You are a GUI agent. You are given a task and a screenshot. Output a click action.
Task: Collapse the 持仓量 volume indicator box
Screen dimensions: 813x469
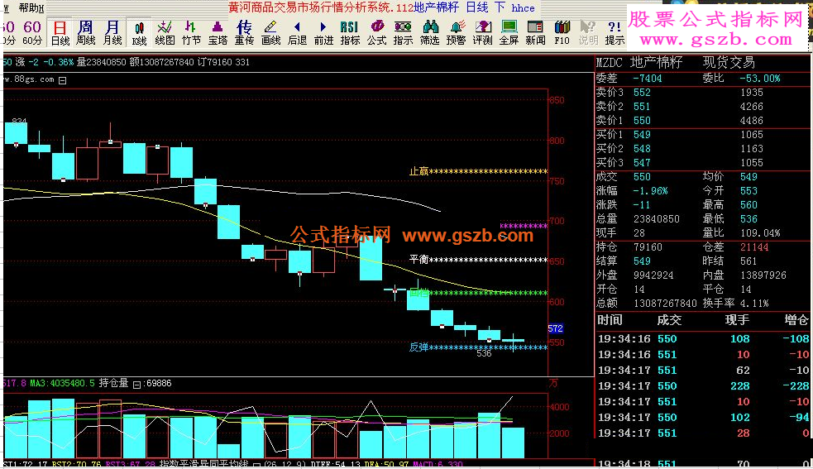click(136, 385)
